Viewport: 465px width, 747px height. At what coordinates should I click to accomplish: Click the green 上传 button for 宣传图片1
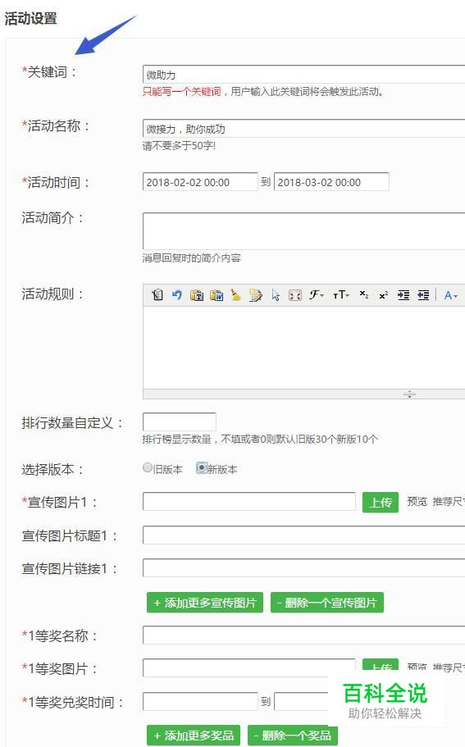click(381, 502)
